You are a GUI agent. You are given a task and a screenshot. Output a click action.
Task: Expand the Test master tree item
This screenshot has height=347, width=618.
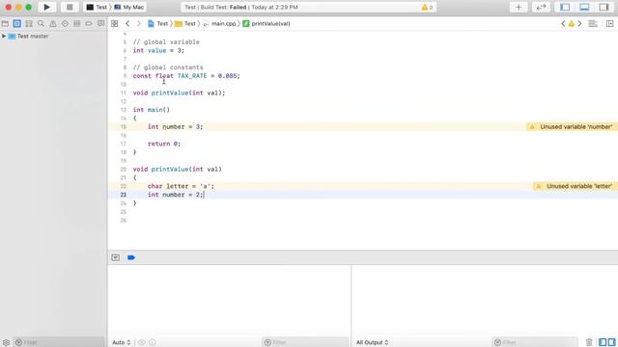[4, 37]
